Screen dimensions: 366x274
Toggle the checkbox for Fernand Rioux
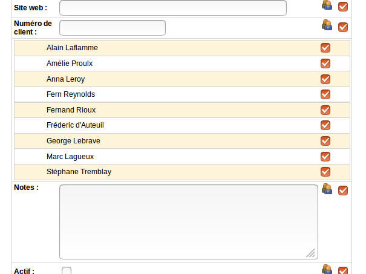(325, 110)
